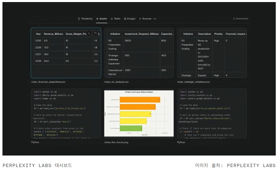The image size is (277, 174).
Task: Select the International Market row's 1000 investment cell
Action: pos(142,72)
